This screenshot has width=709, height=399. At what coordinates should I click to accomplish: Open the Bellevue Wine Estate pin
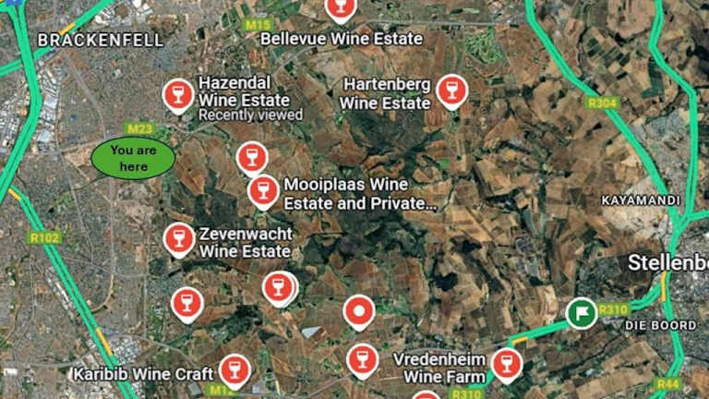click(341, 9)
